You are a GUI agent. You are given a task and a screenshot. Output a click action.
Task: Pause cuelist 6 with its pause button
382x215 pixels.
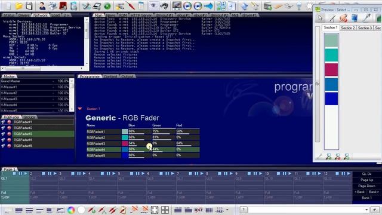click(x=167, y=173)
